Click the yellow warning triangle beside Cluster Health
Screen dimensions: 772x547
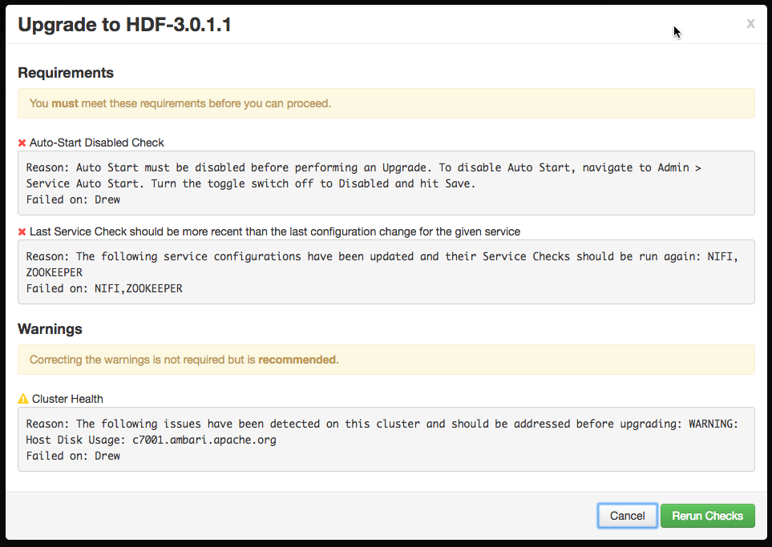[22, 399]
